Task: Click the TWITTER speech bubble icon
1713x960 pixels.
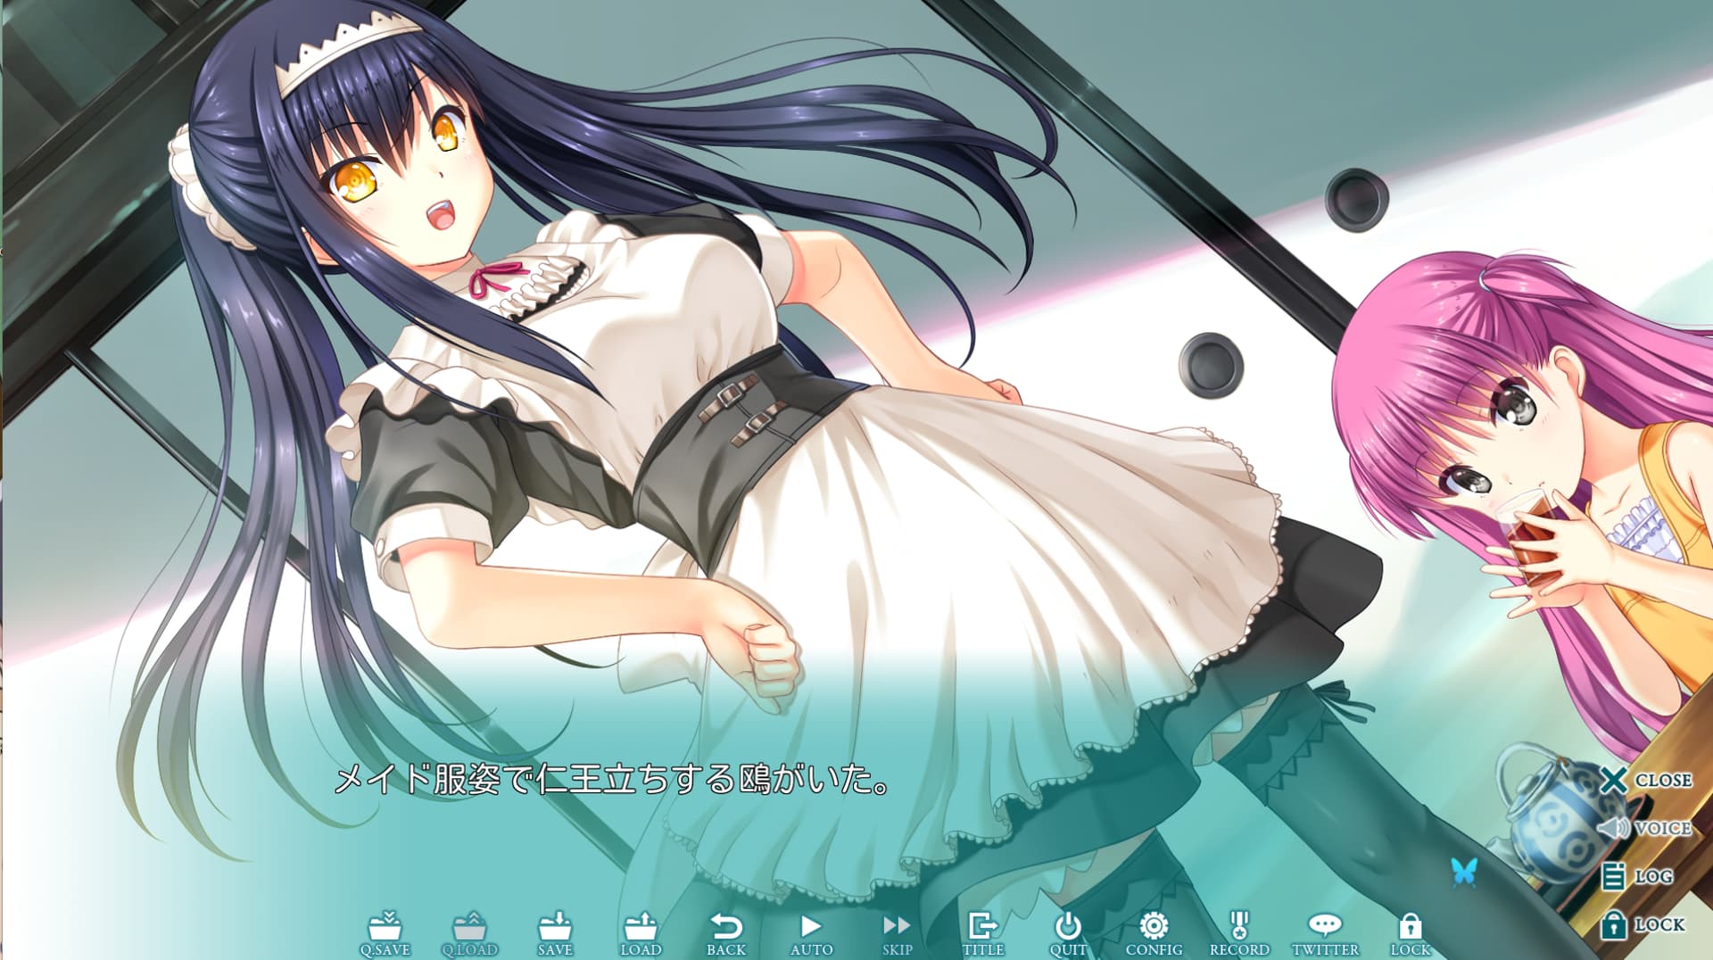Action: tap(1325, 935)
